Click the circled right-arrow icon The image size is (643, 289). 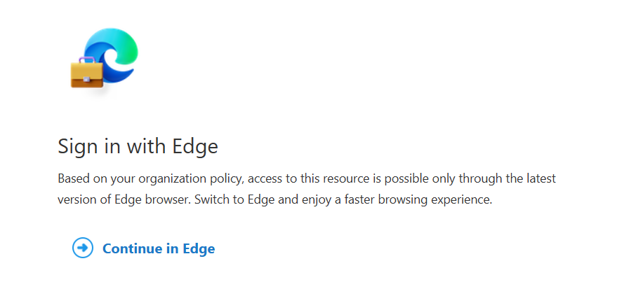pyautogui.click(x=83, y=248)
